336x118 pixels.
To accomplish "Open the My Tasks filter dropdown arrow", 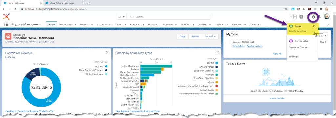I will [x=325, y=35].
